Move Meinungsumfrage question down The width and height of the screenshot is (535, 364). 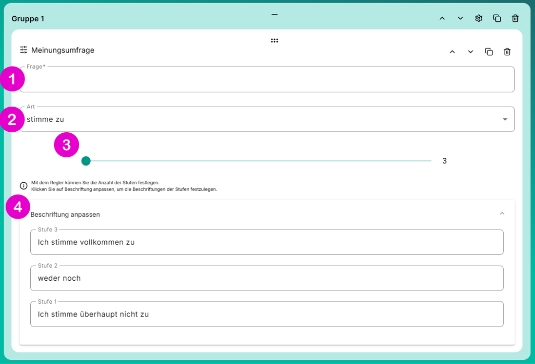point(470,52)
